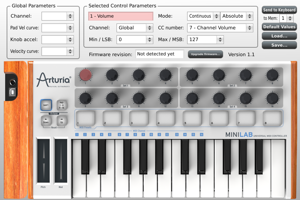Change the Continuous mode dropdown
The height and width of the screenshot is (200, 300).
point(204,16)
